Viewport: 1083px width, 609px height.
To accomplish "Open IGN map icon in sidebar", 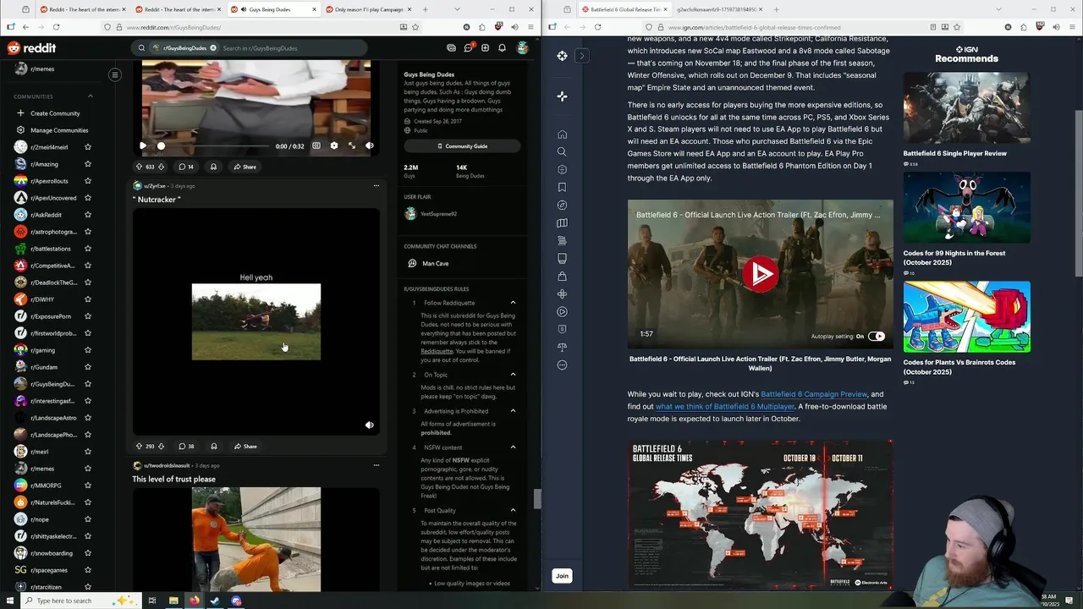I will pos(562,223).
